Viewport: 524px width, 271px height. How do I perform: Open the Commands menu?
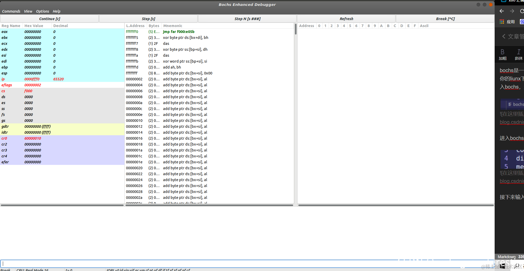coord(11,11)
